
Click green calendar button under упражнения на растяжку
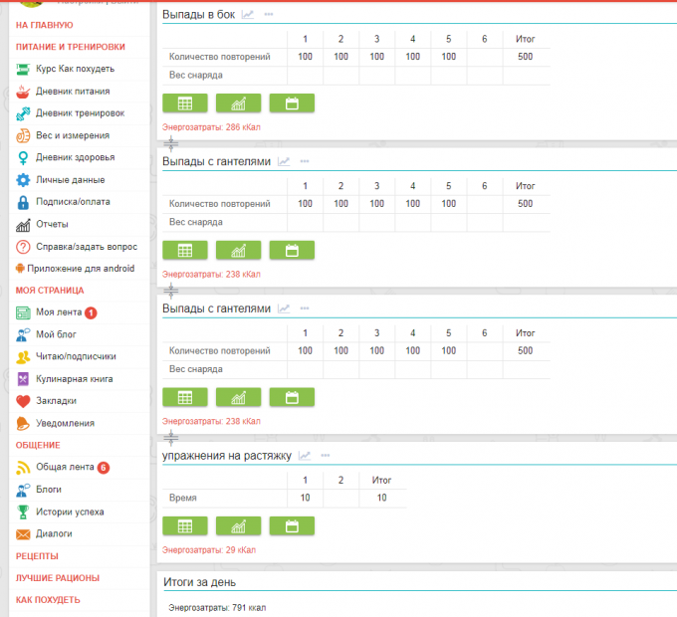coord(292,525)
